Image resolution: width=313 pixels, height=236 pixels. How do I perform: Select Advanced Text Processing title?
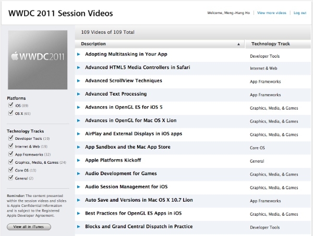pos(116,94)
